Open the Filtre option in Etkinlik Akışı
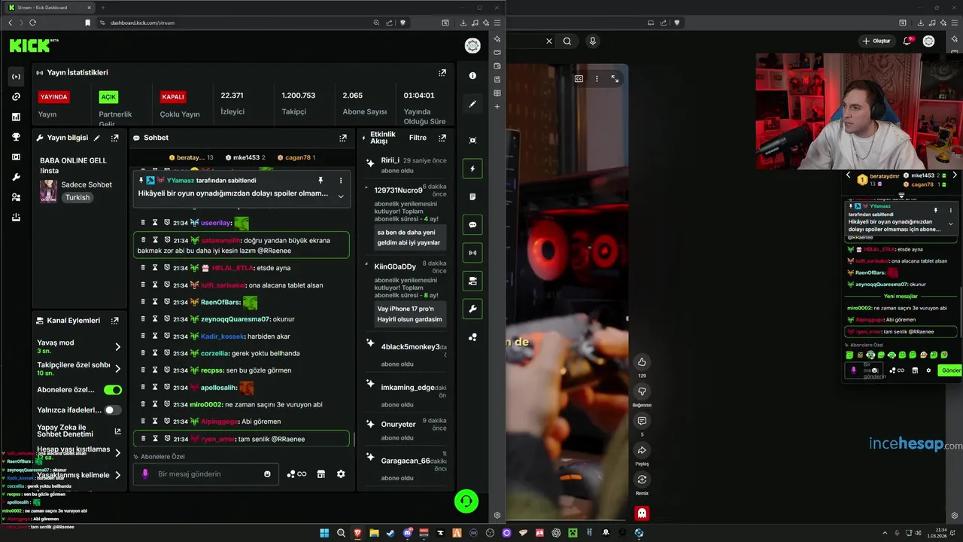 click(418, 138)
